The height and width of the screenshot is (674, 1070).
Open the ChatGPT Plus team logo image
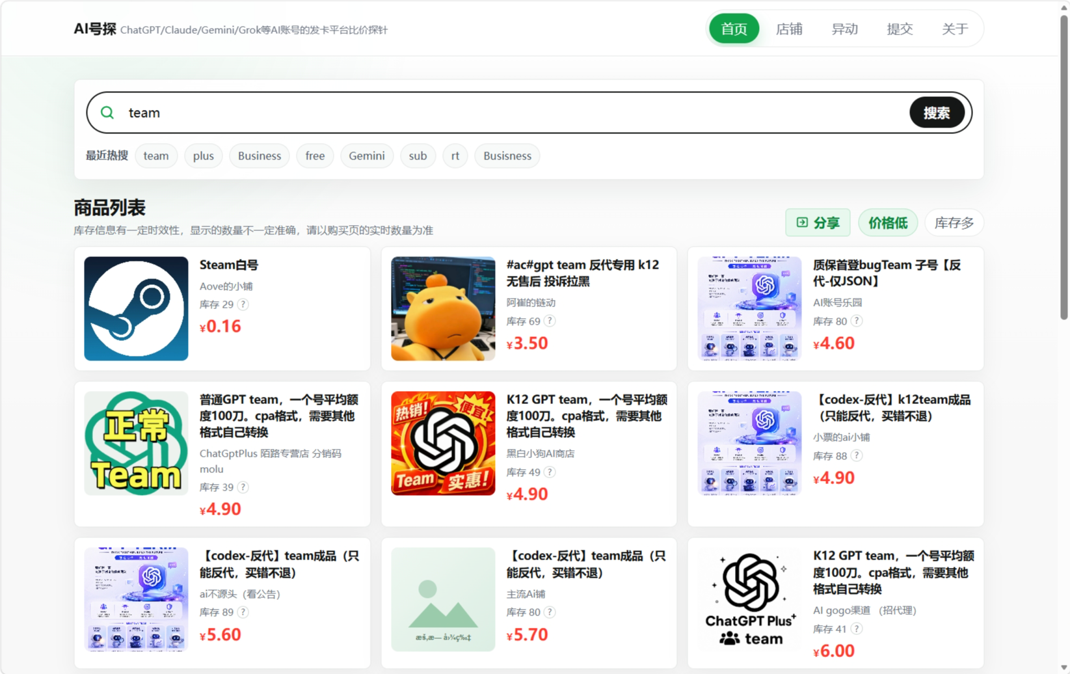[x=750, y=599]
